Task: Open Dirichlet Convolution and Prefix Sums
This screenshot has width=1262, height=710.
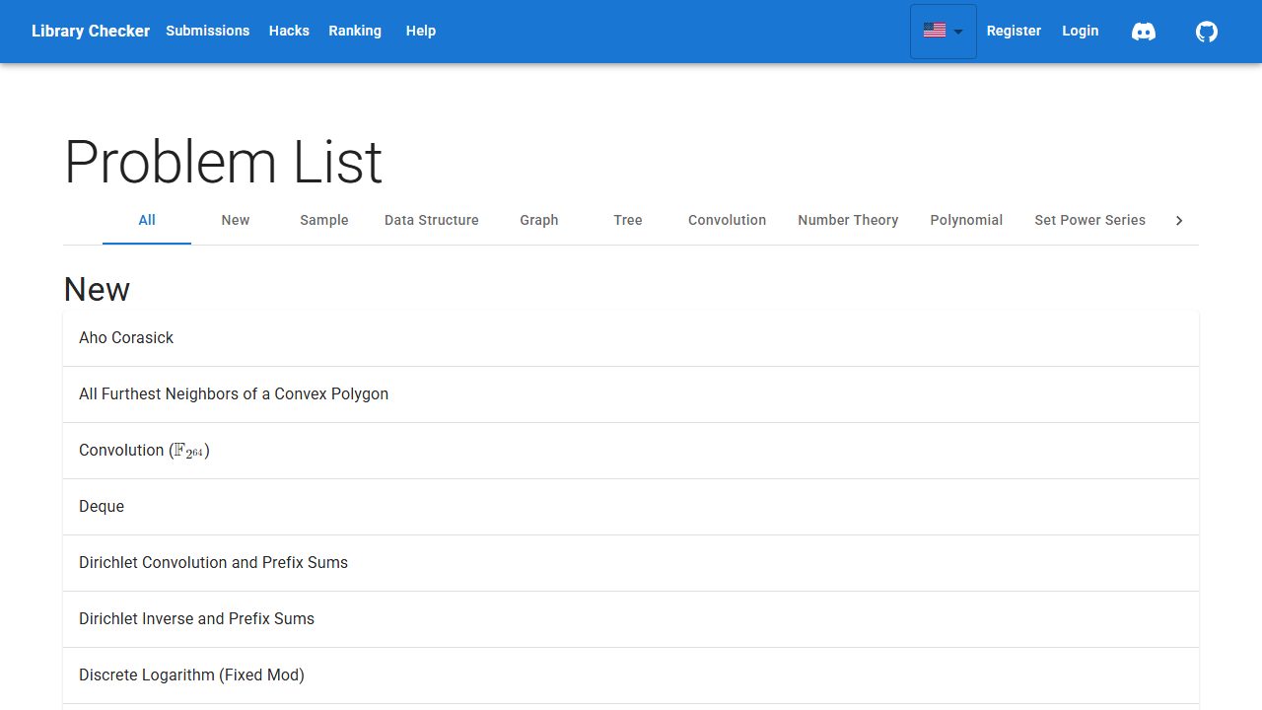Action: click(x=631, y=563)
